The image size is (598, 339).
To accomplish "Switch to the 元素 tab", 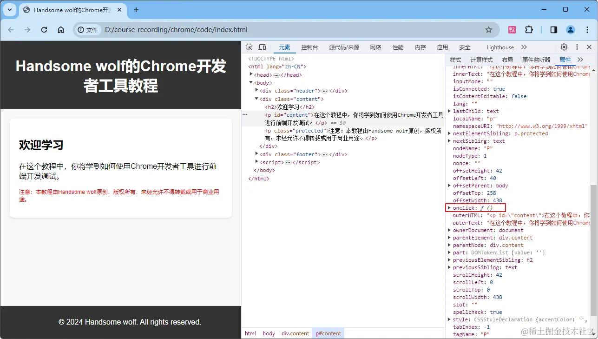I will [284, 47].
